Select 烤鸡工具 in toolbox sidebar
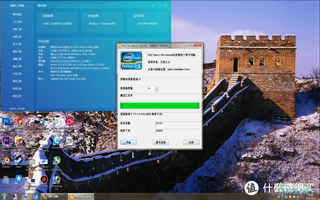 coord(17,81)
